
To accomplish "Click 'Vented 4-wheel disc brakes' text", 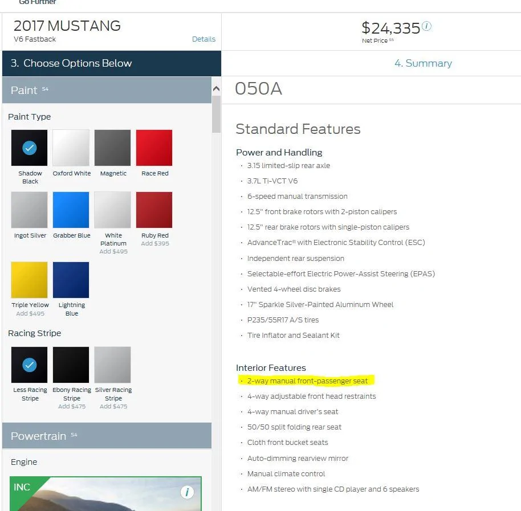I will (x=294, y=289).
